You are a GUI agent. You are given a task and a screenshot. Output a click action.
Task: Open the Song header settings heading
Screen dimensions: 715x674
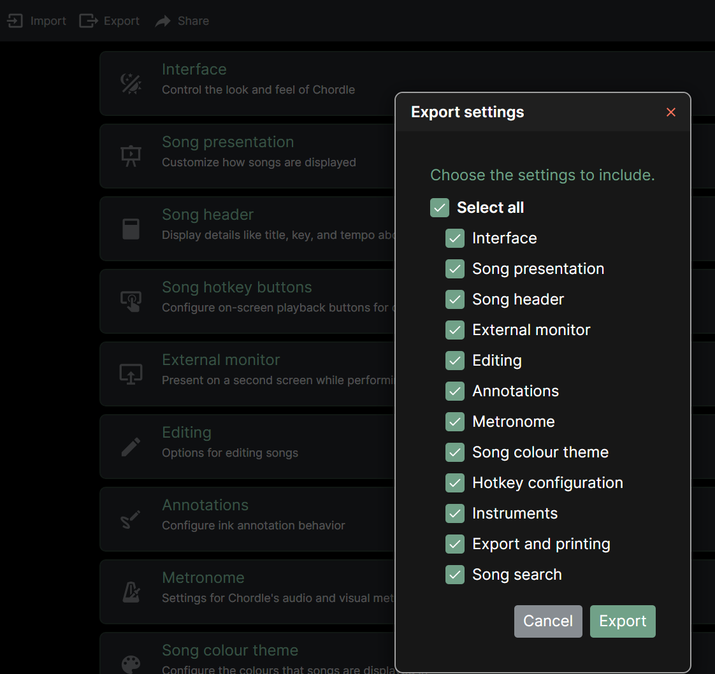point(208,215)
